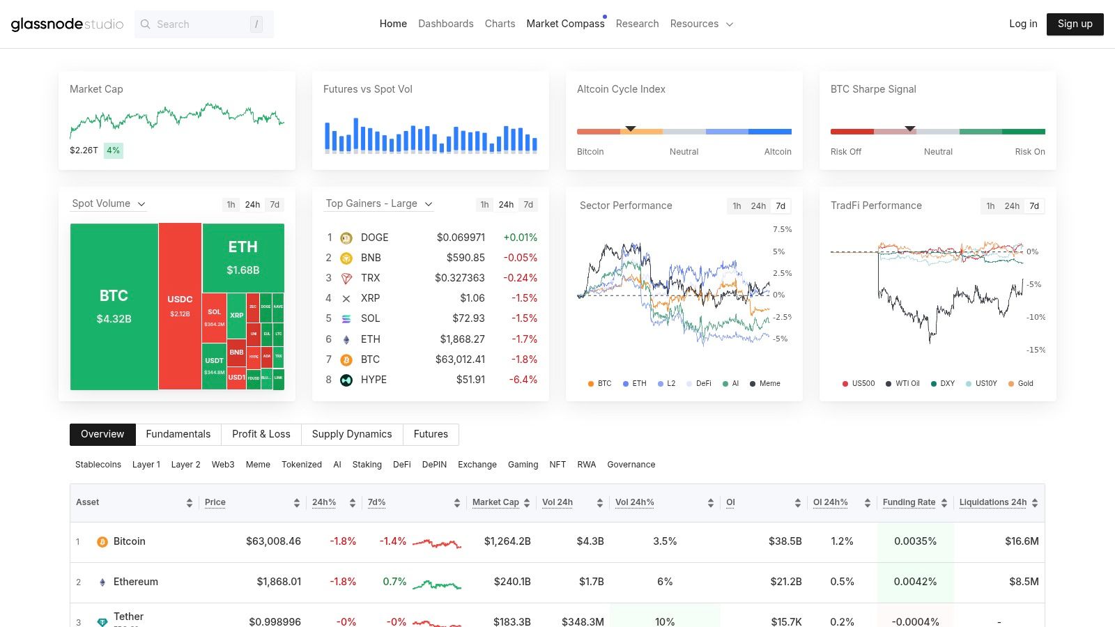Click the Bitcoin icon in the asset table
This screenshot has height=627, width=1115.
point(102,542)
